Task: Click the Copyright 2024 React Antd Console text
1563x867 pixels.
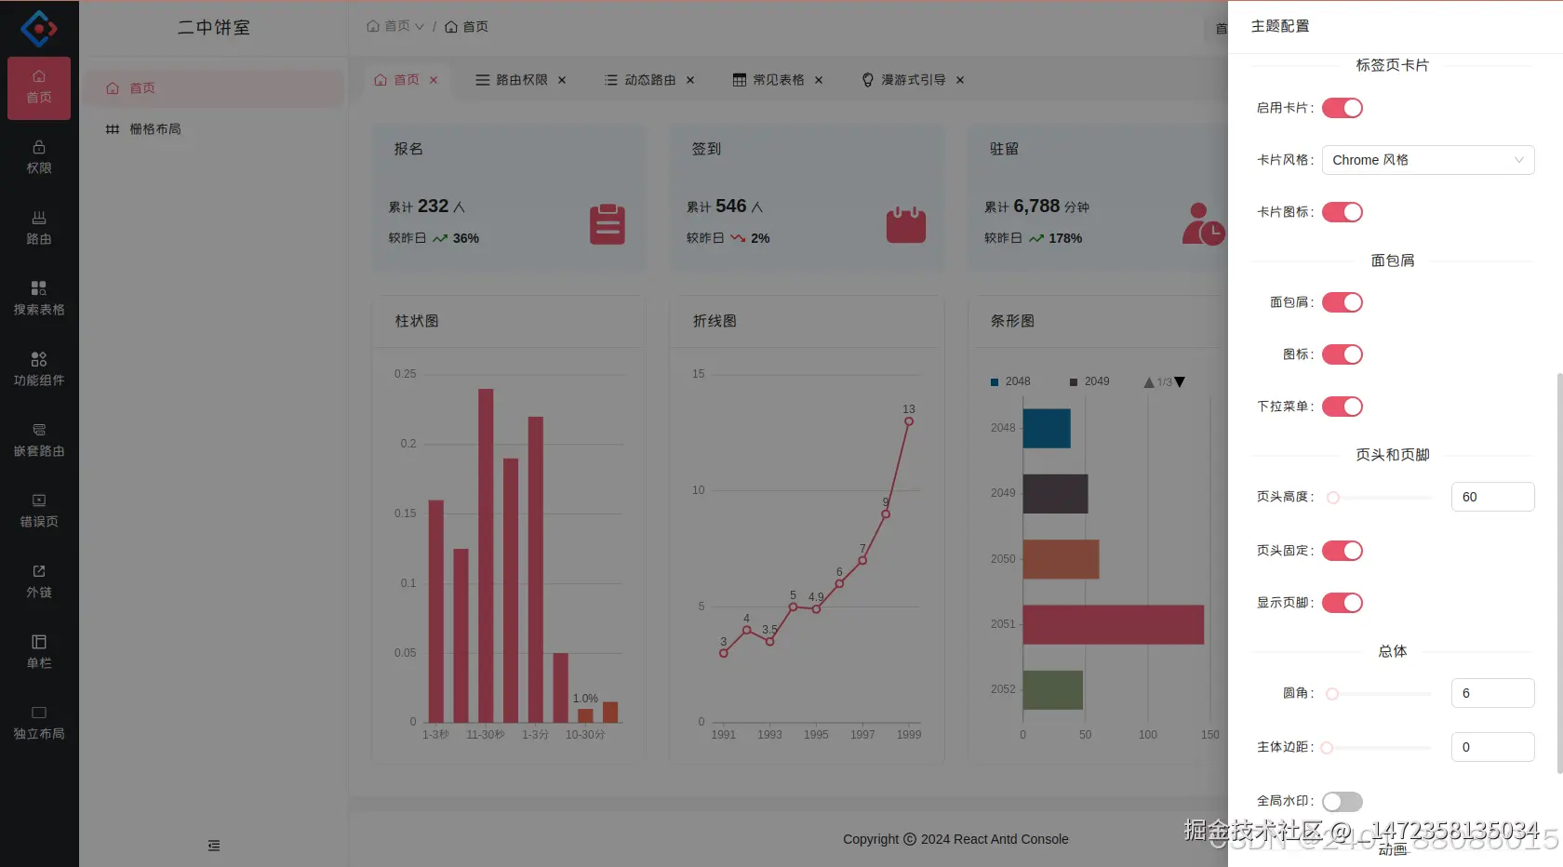Action: click(955, 839)
